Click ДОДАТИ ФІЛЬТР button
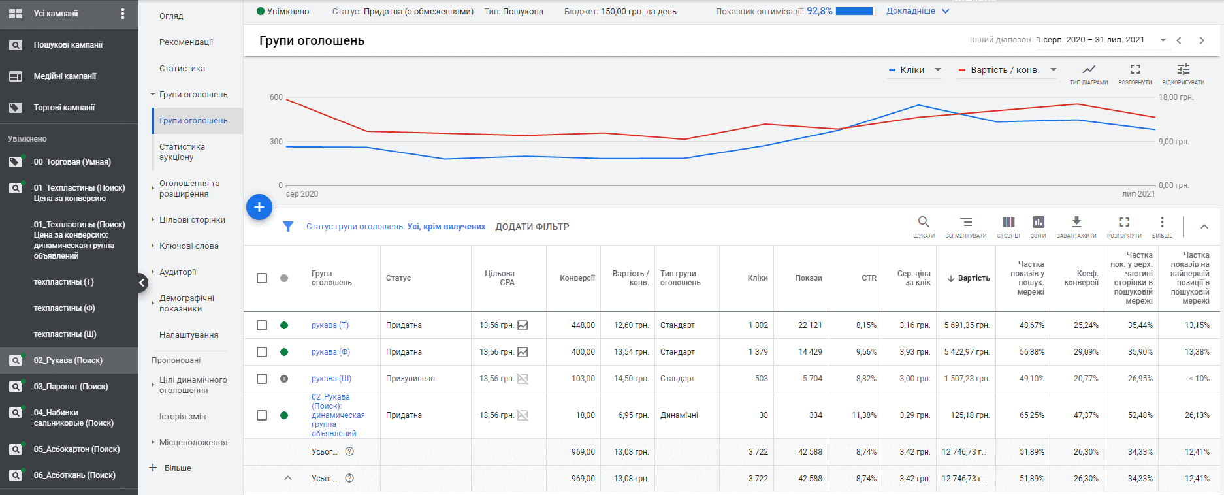 532,227
